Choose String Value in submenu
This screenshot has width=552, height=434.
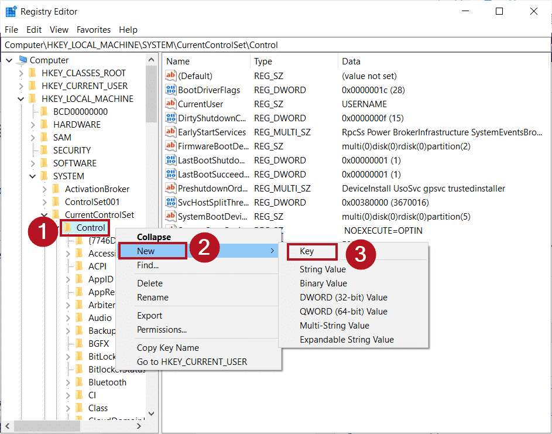[354, 269]
